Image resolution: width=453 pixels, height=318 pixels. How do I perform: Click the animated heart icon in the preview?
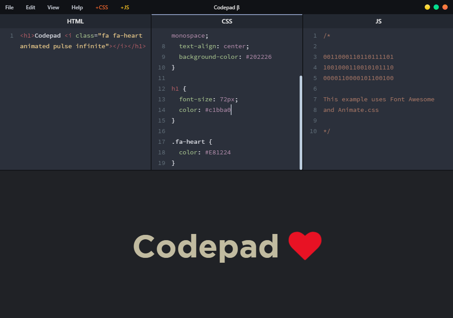tap(306, 245)
